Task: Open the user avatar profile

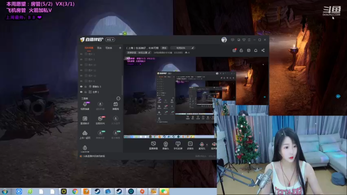Action: point(224,39)
